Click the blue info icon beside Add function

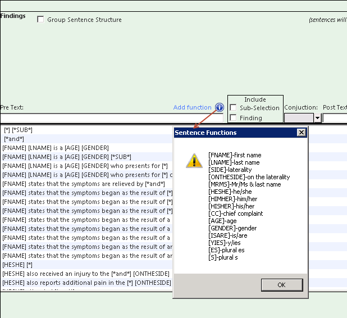click(x=220, y=107)
